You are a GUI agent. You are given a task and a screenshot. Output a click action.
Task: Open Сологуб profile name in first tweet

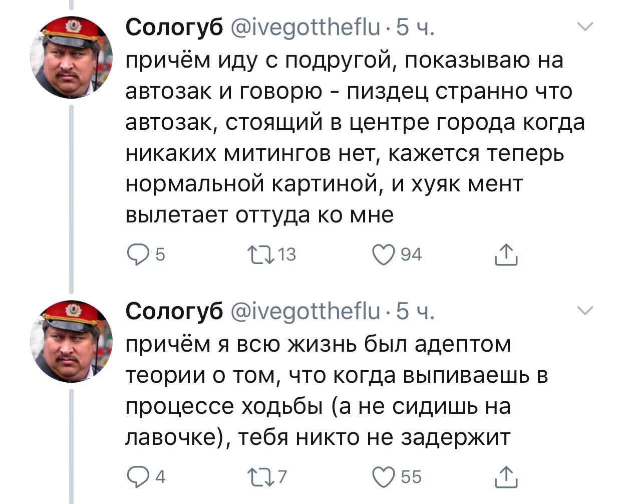[174, 28]
